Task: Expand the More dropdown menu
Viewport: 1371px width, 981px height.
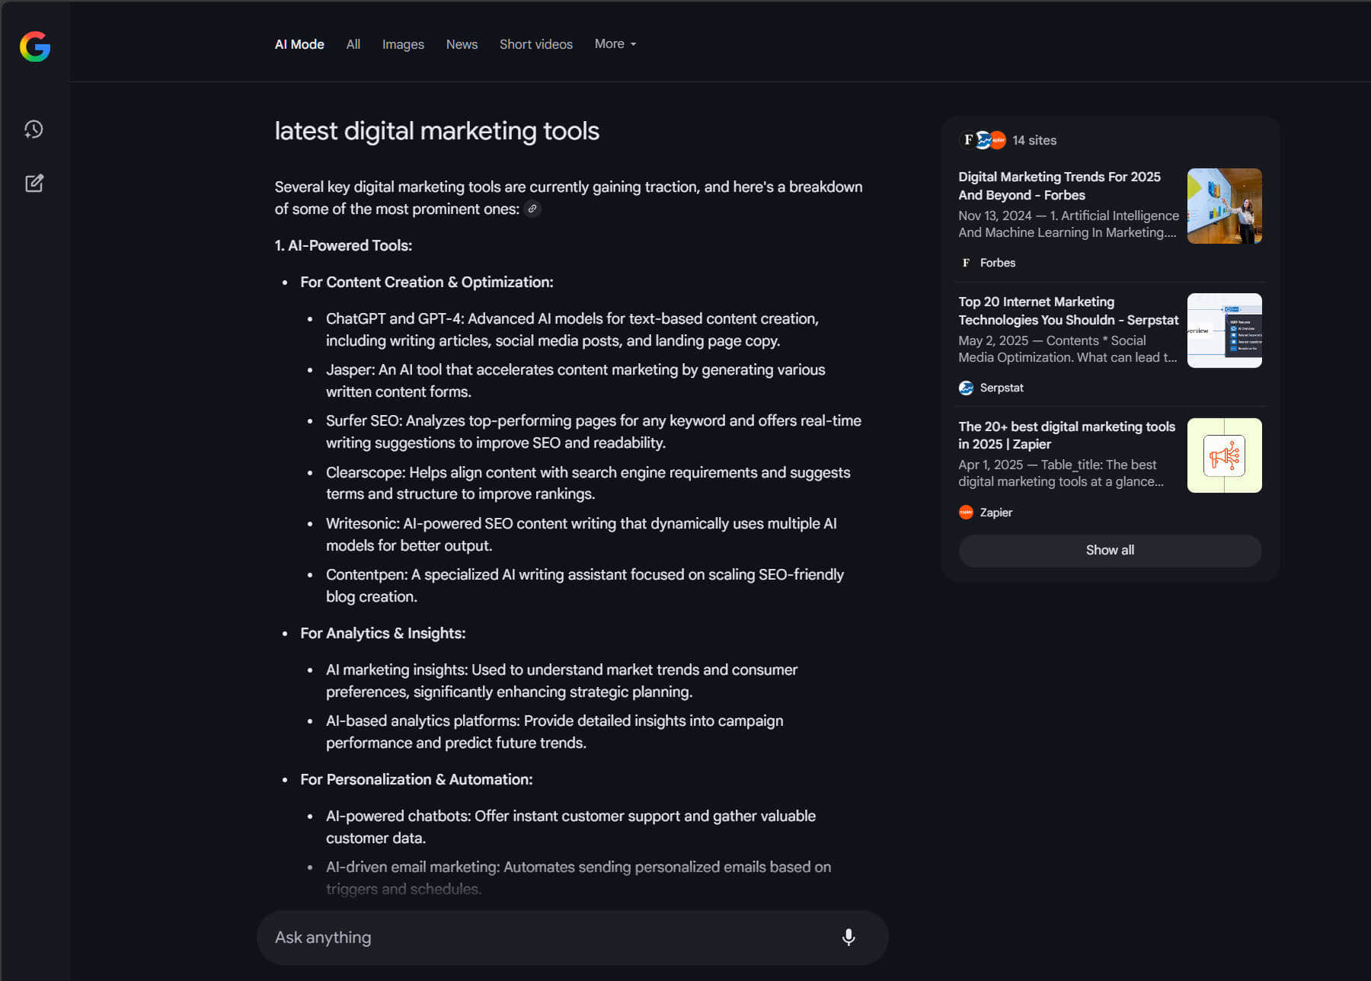Action: click(615, 44)
